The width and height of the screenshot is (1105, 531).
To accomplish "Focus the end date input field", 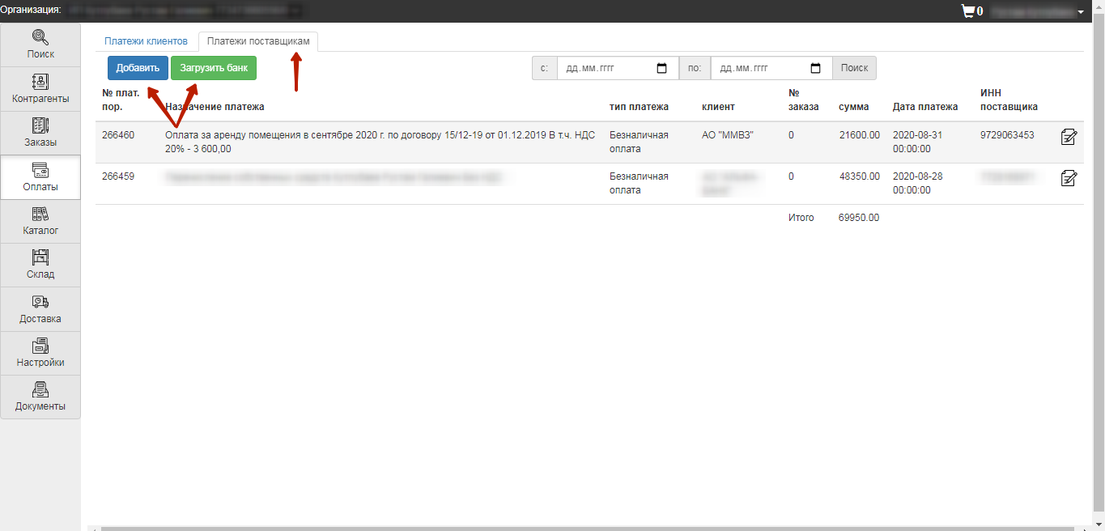I will (771, 68).
